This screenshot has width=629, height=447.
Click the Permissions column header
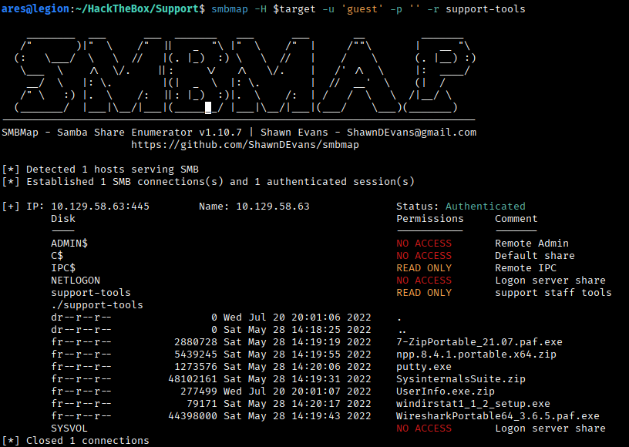point(430,218)
